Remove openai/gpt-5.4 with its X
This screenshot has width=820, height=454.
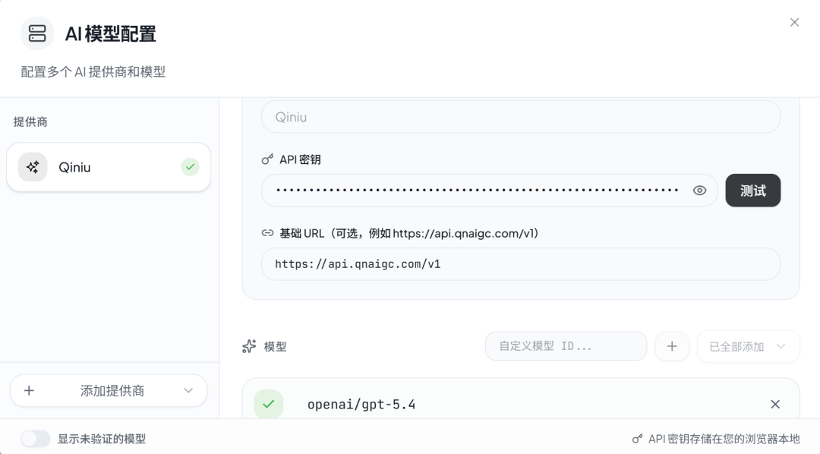tap(775, 404)
